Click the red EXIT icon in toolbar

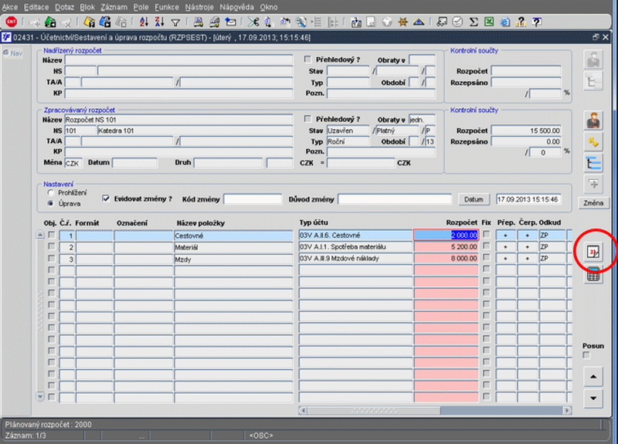tap(12, 22)
